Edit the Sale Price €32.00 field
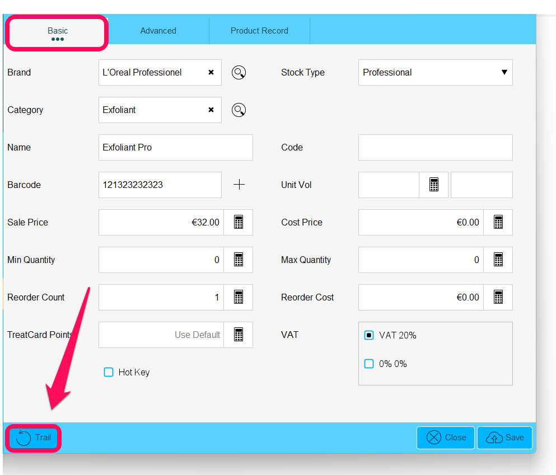 tap(161, 223)
